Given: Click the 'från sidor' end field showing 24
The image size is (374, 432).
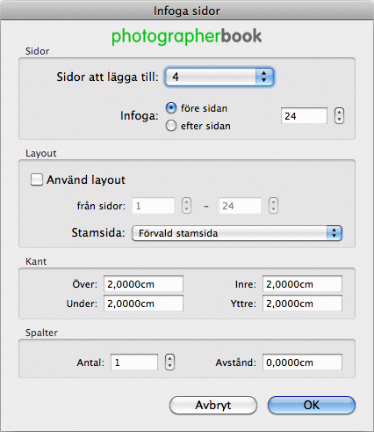Looking at the screenshot, I should coord(240,206).
